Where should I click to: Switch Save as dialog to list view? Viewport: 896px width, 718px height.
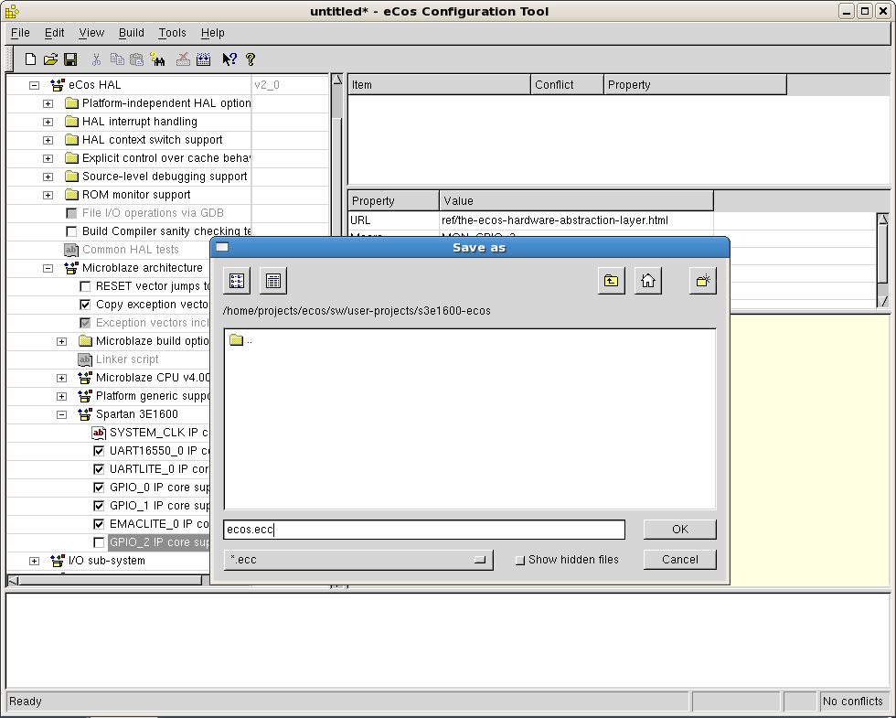[237, 281]
